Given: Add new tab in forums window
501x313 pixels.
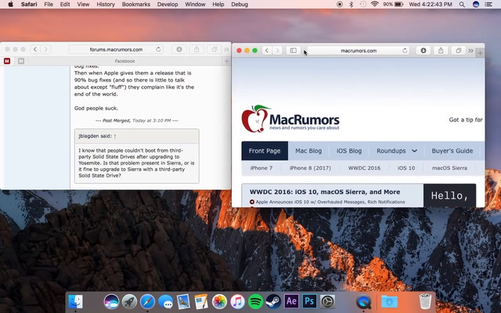Looking at the screenshot, I should tap(226, 61).
